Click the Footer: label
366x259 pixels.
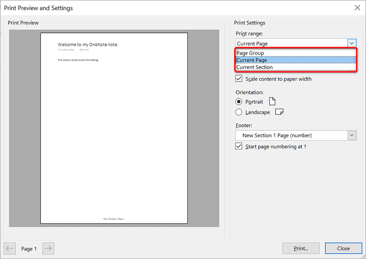(244, 125)
